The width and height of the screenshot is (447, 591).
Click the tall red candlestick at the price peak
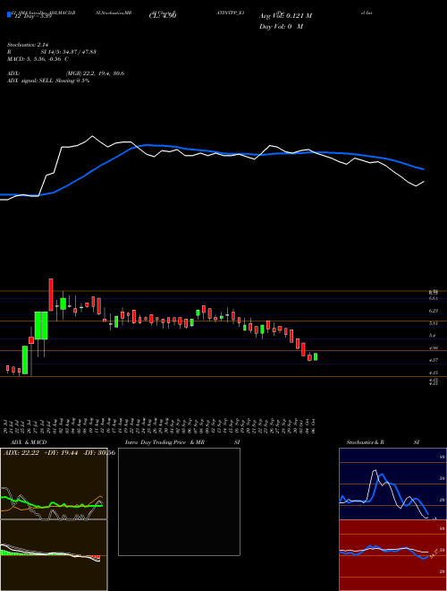51,295
